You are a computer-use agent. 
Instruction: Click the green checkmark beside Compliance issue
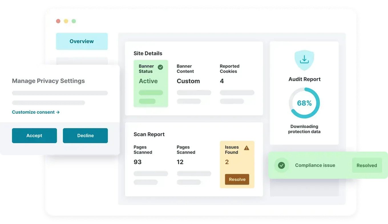(x=282, y=165)
